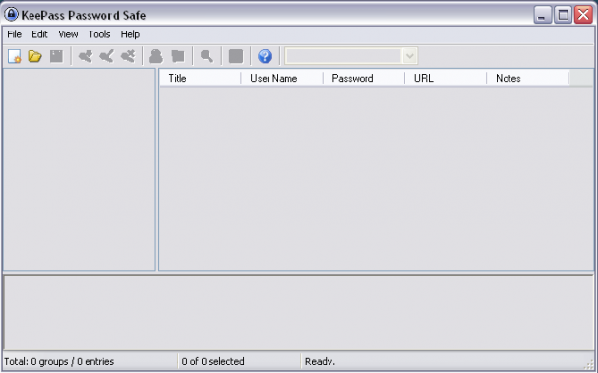Viewport: 598px width, 373px height.
Task: Click the Add Entry key icon
Action: tap(86, 56)
